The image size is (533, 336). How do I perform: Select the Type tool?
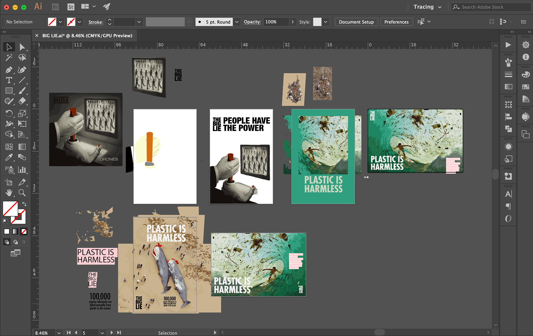pyautogui.click(x=9, y=80)
